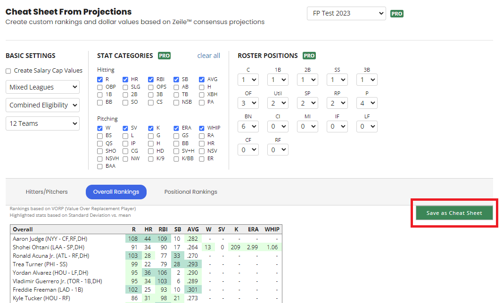Open the FP Test 2023 league selector
Image resolution: width=503 pixels, height=303 pixels.
[x=346, y=13]
